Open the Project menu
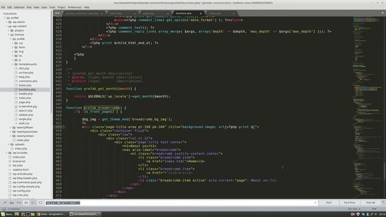The height and width of the screenshot is (217, 386). click(62, 7)
